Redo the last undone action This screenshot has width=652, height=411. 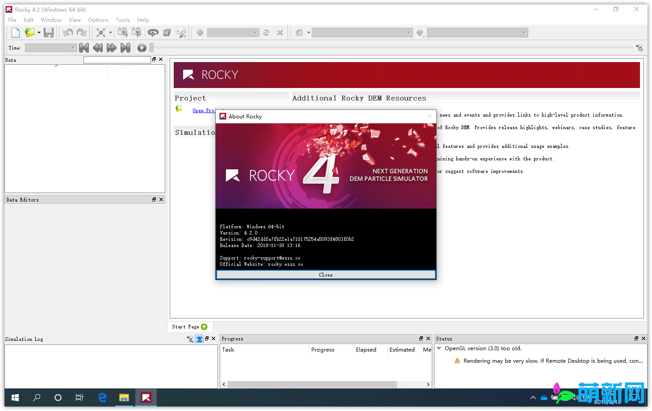(82, 32)
